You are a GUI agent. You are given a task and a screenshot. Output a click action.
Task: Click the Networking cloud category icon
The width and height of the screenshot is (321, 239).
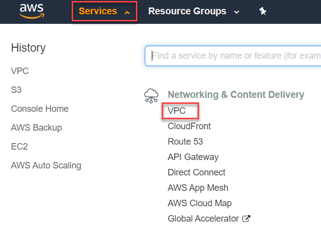151,96
